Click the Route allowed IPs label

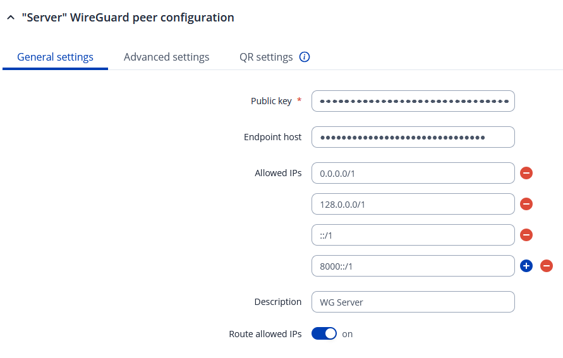(x=265, y=333)
